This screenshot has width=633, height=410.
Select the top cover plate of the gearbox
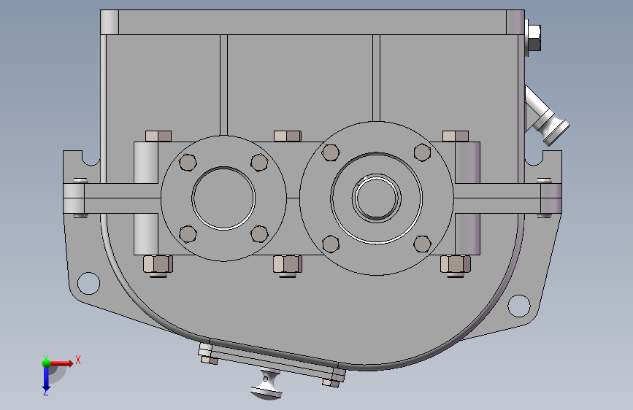pos(312,22)
